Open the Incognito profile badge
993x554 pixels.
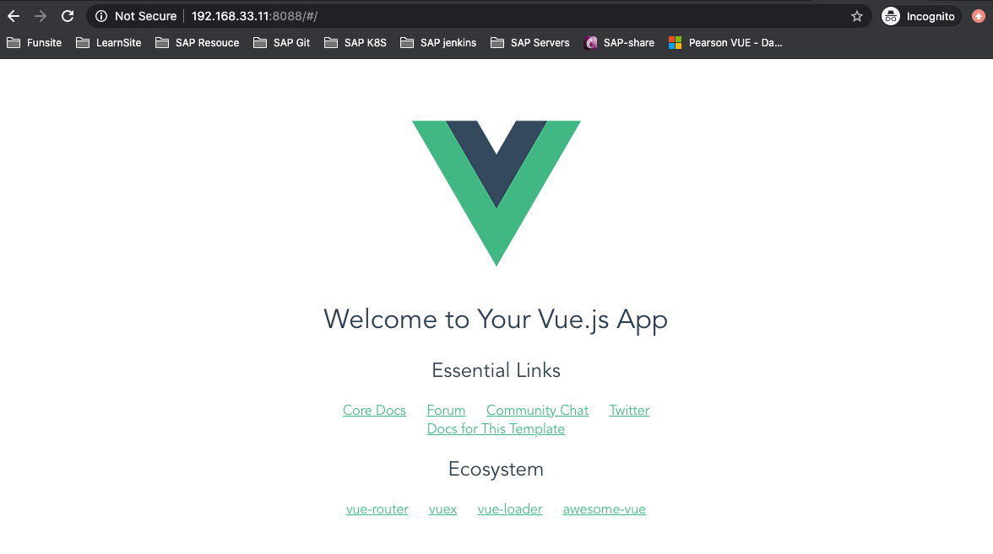(920, 17)
